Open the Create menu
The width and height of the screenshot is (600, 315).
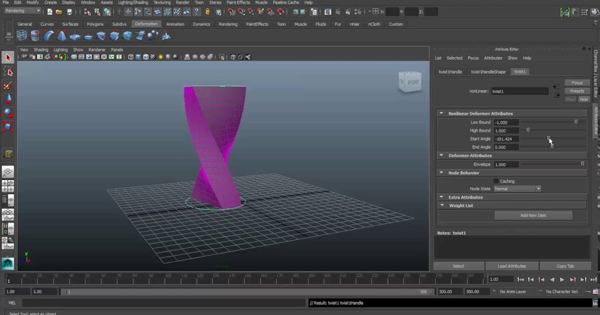point(50,2)
